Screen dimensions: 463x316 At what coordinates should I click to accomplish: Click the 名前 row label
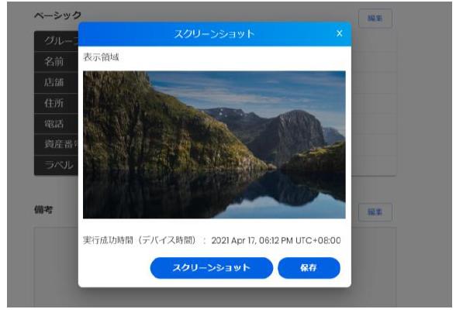(x=54, y=61)
